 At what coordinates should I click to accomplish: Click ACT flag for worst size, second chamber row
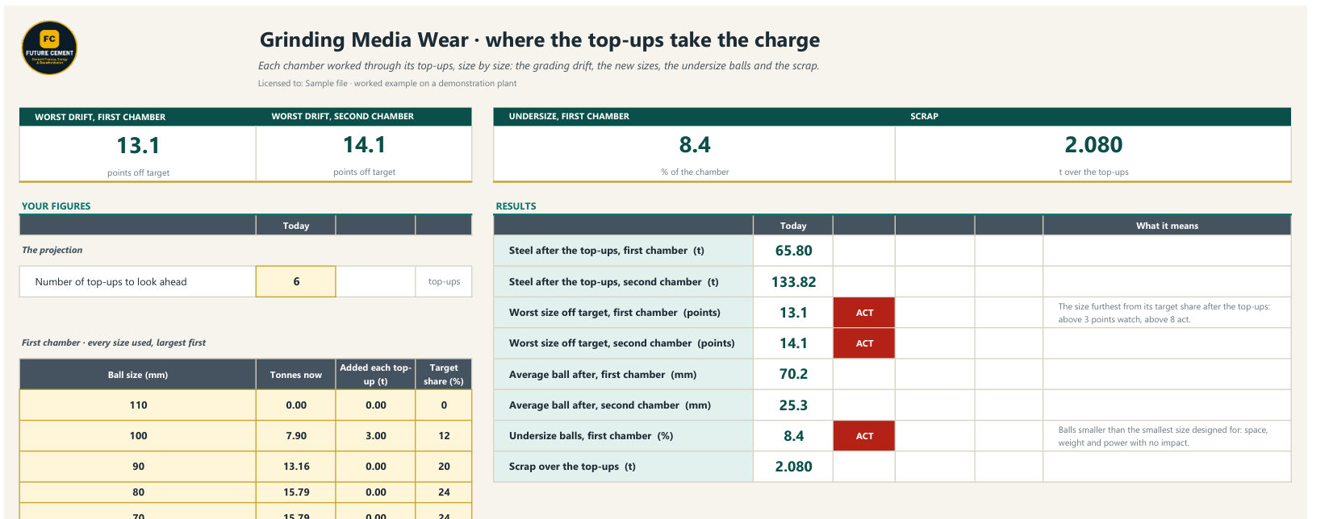point(864,343)
